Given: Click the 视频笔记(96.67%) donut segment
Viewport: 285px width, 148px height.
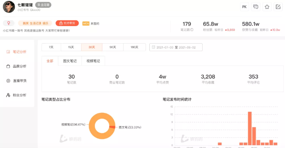Looking at the screenshot, I should coord(92,126).
